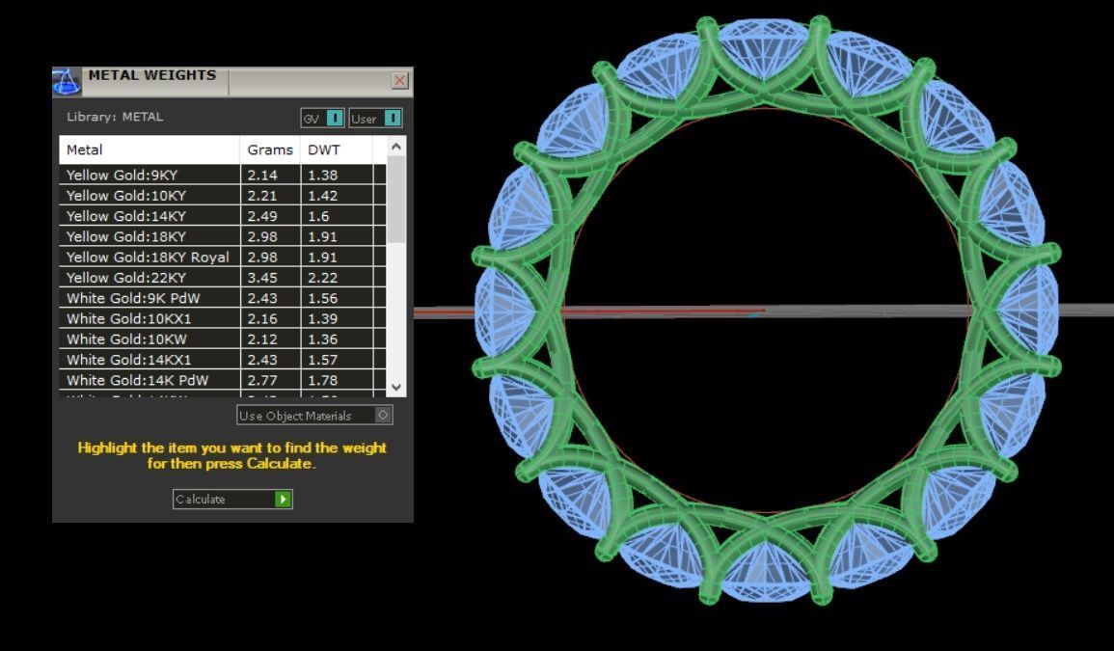The width and height of the screenshot is (1114, 651).
Task: Select the White Gold:10KW row
Action: pyautogui.click(x=223, y=339)
